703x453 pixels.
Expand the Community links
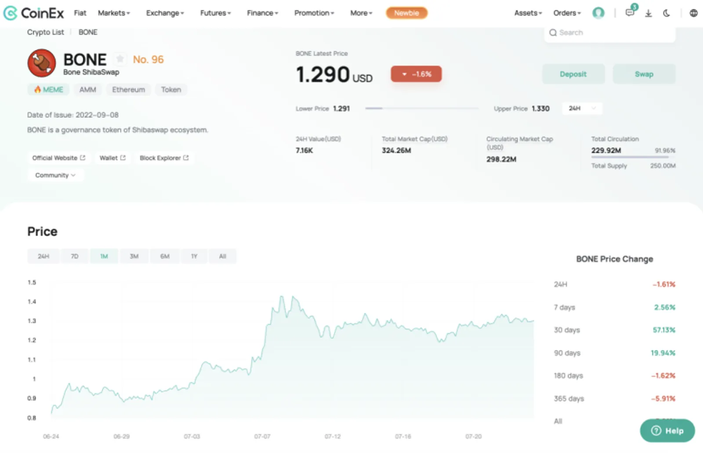click(55, 175)
